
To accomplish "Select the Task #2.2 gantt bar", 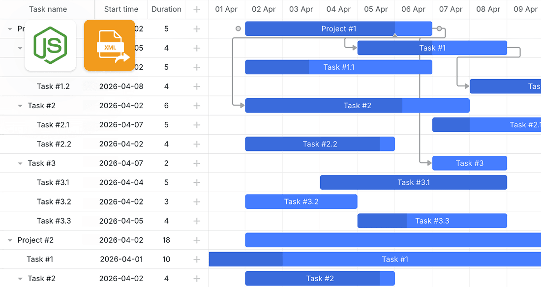I will (320, 144).
